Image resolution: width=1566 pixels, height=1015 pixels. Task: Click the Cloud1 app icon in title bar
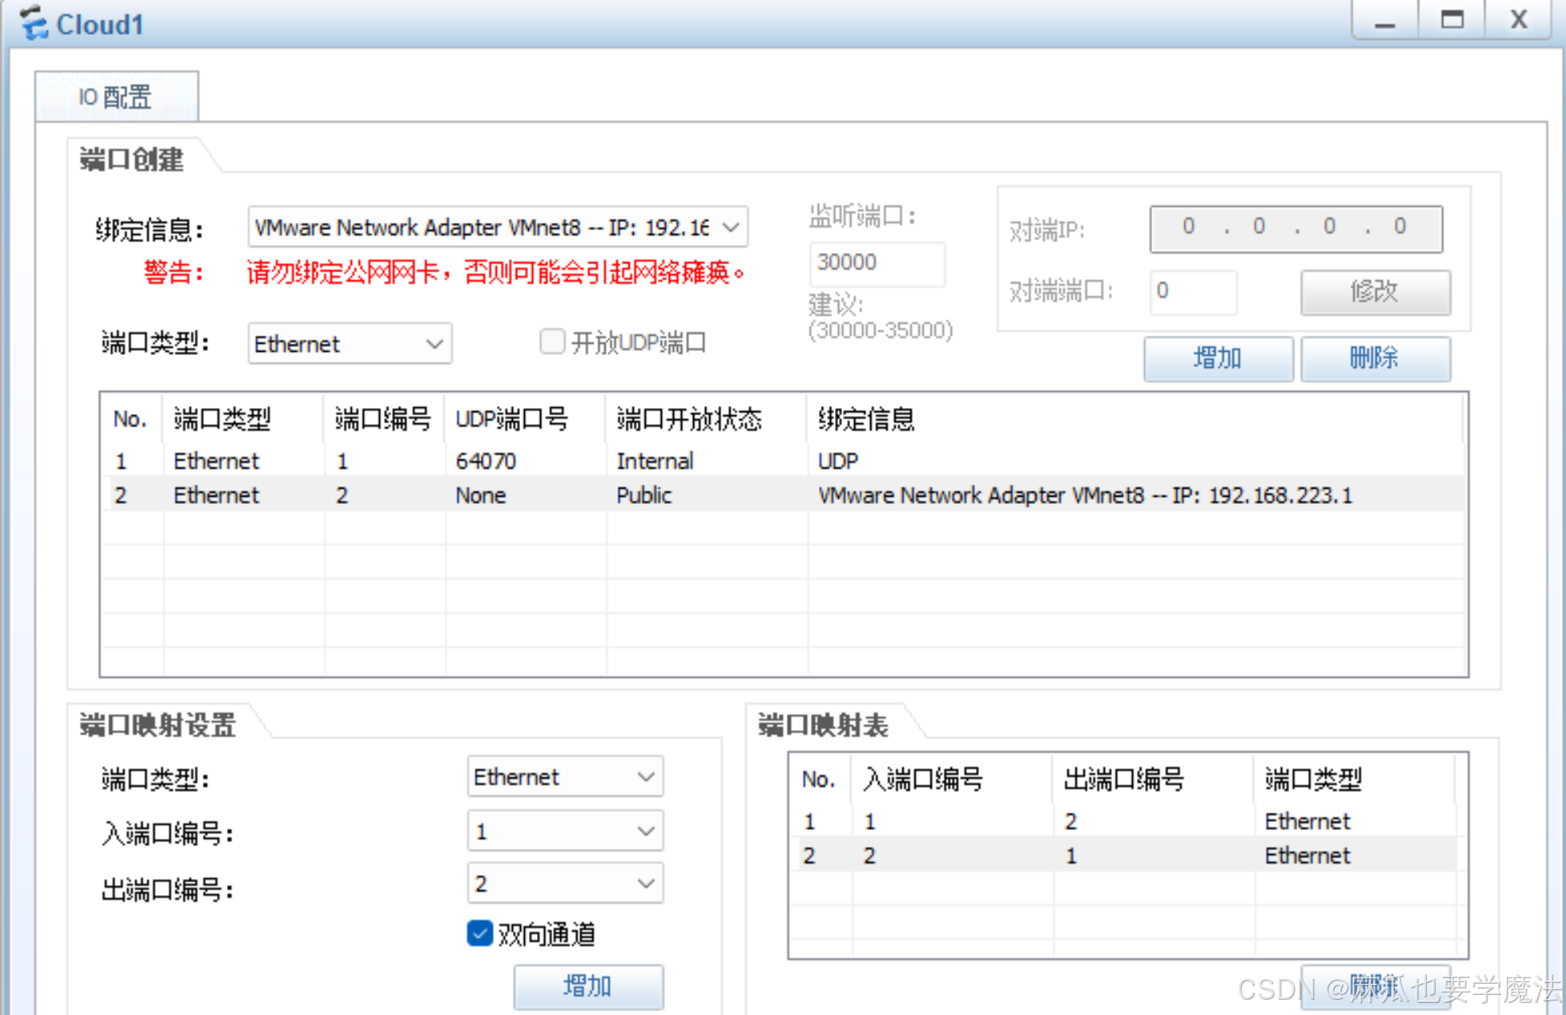pyautogui.click(x=34, y=23)
